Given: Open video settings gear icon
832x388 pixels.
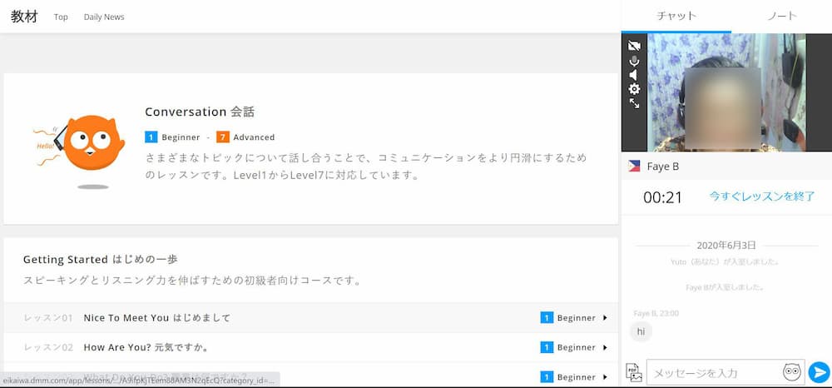Looking at the screenshot, I should 634,88.
